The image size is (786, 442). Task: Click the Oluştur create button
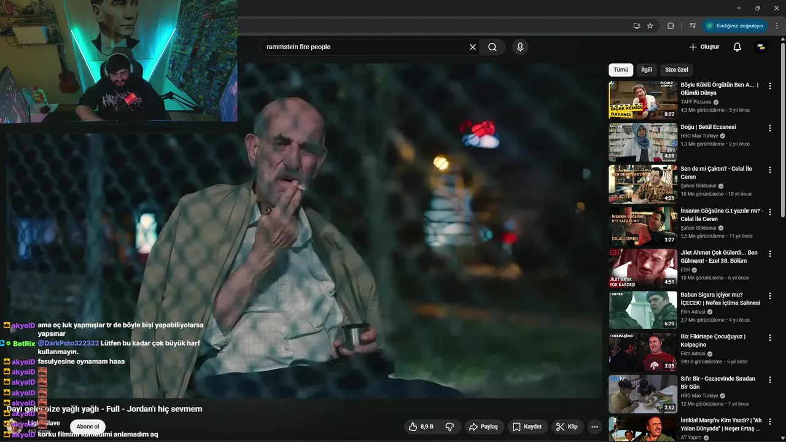point(704,47)
